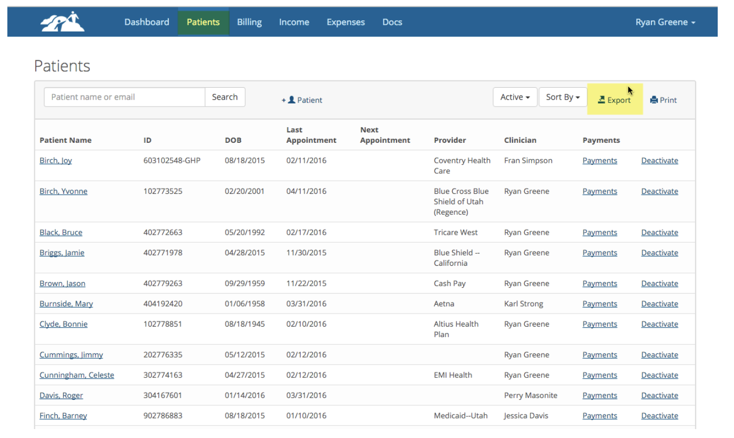Switch to the Dashboard tab
Screen dimensions: 734x438
click(x=146, y=22)
